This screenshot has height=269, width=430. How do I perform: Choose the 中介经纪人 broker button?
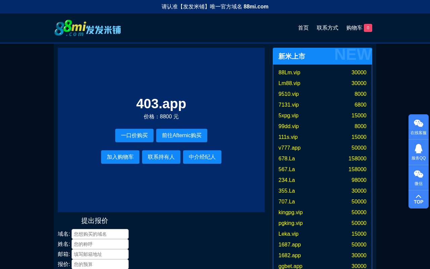click(x=202, y=157)
